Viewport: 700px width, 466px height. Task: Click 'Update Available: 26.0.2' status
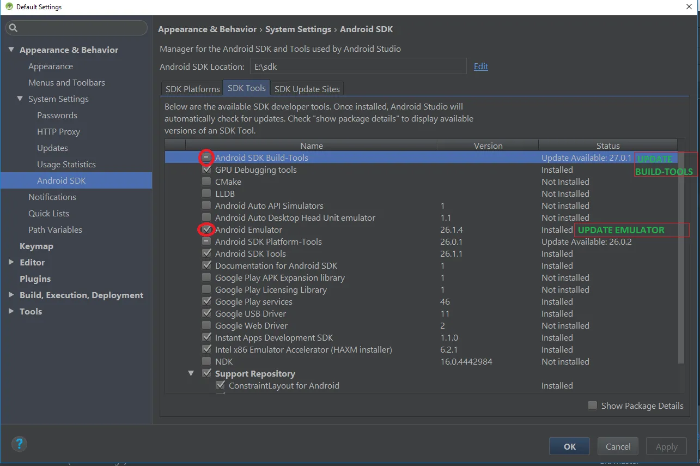coord(587,242)
